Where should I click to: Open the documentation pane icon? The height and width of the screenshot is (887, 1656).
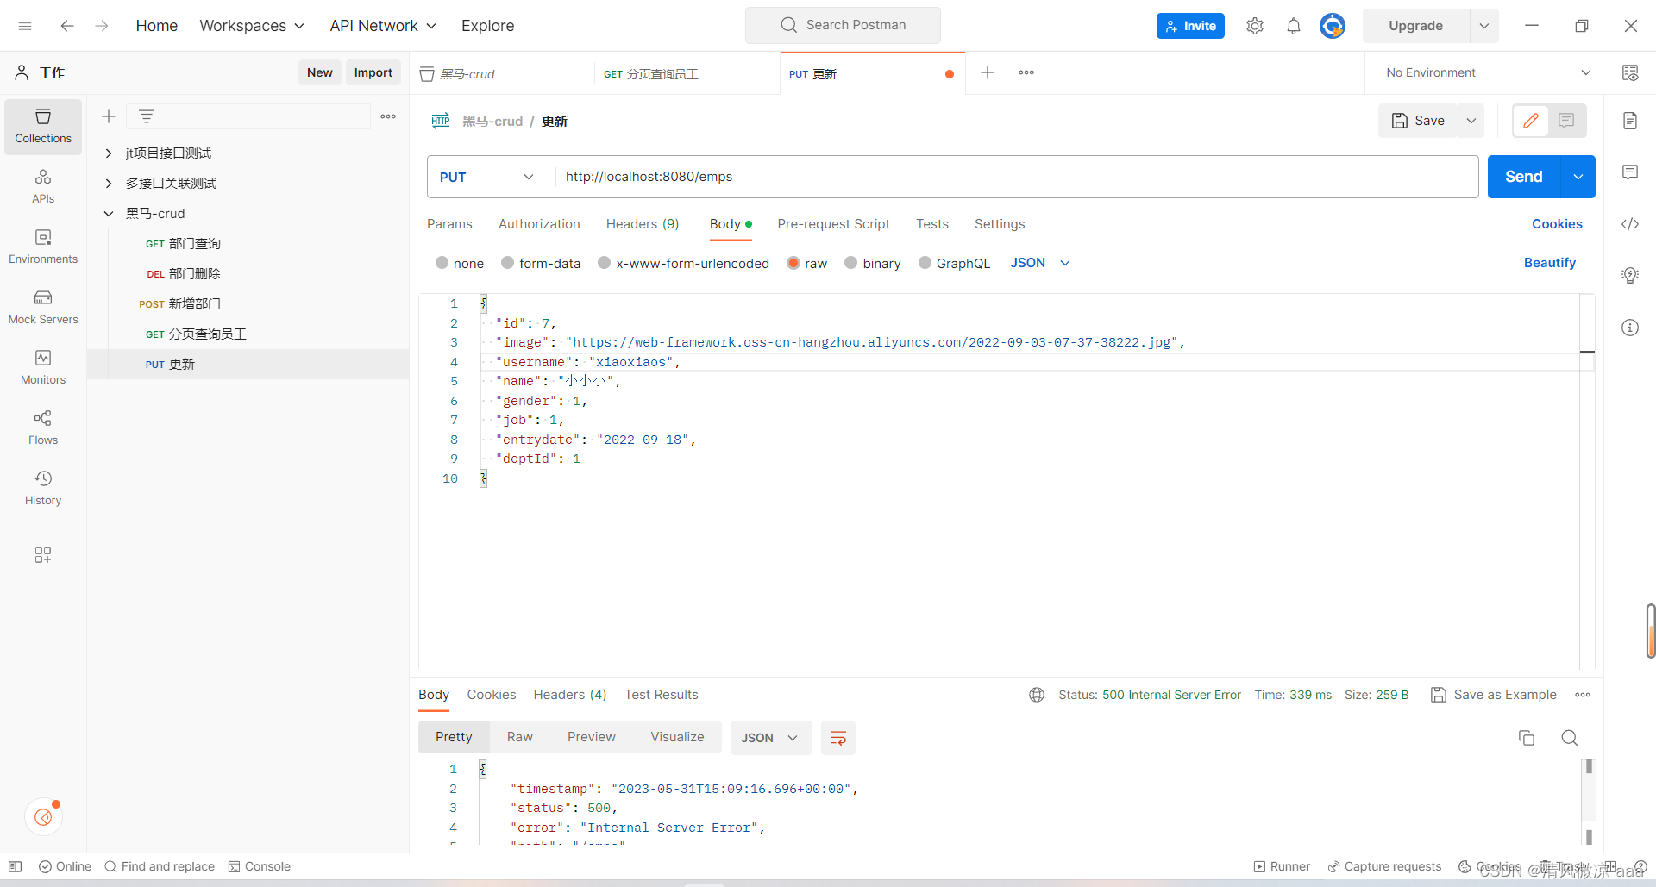pos(1630,121)
